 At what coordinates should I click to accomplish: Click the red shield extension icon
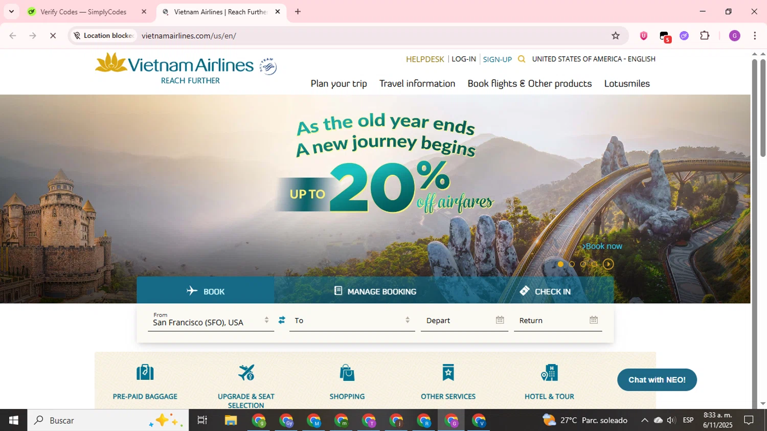[x=644, y=36]
